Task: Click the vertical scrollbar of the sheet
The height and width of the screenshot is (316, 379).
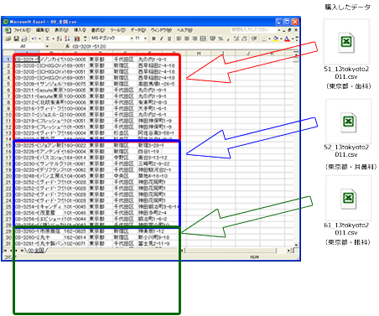Action: [296, 151]
